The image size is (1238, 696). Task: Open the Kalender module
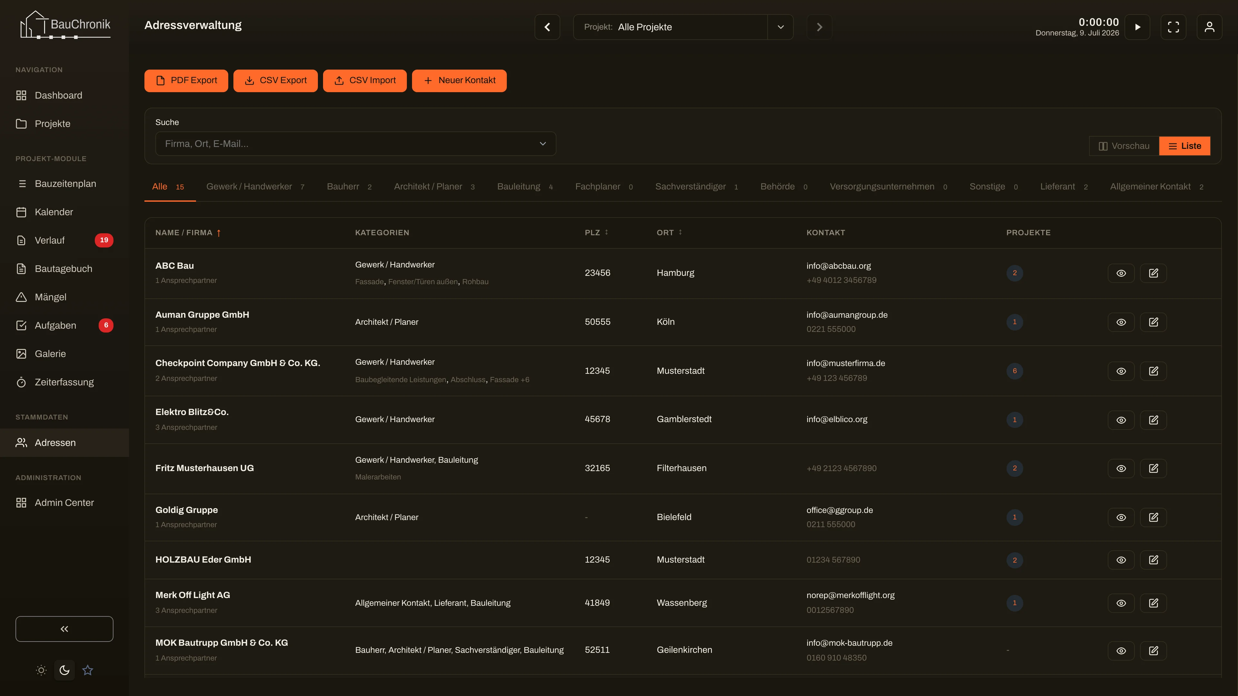pos(64,212)
